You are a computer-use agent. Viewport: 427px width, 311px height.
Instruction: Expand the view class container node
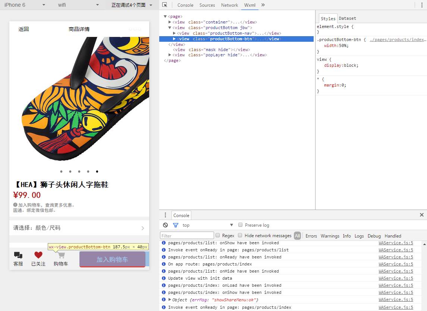click(170, 22)
